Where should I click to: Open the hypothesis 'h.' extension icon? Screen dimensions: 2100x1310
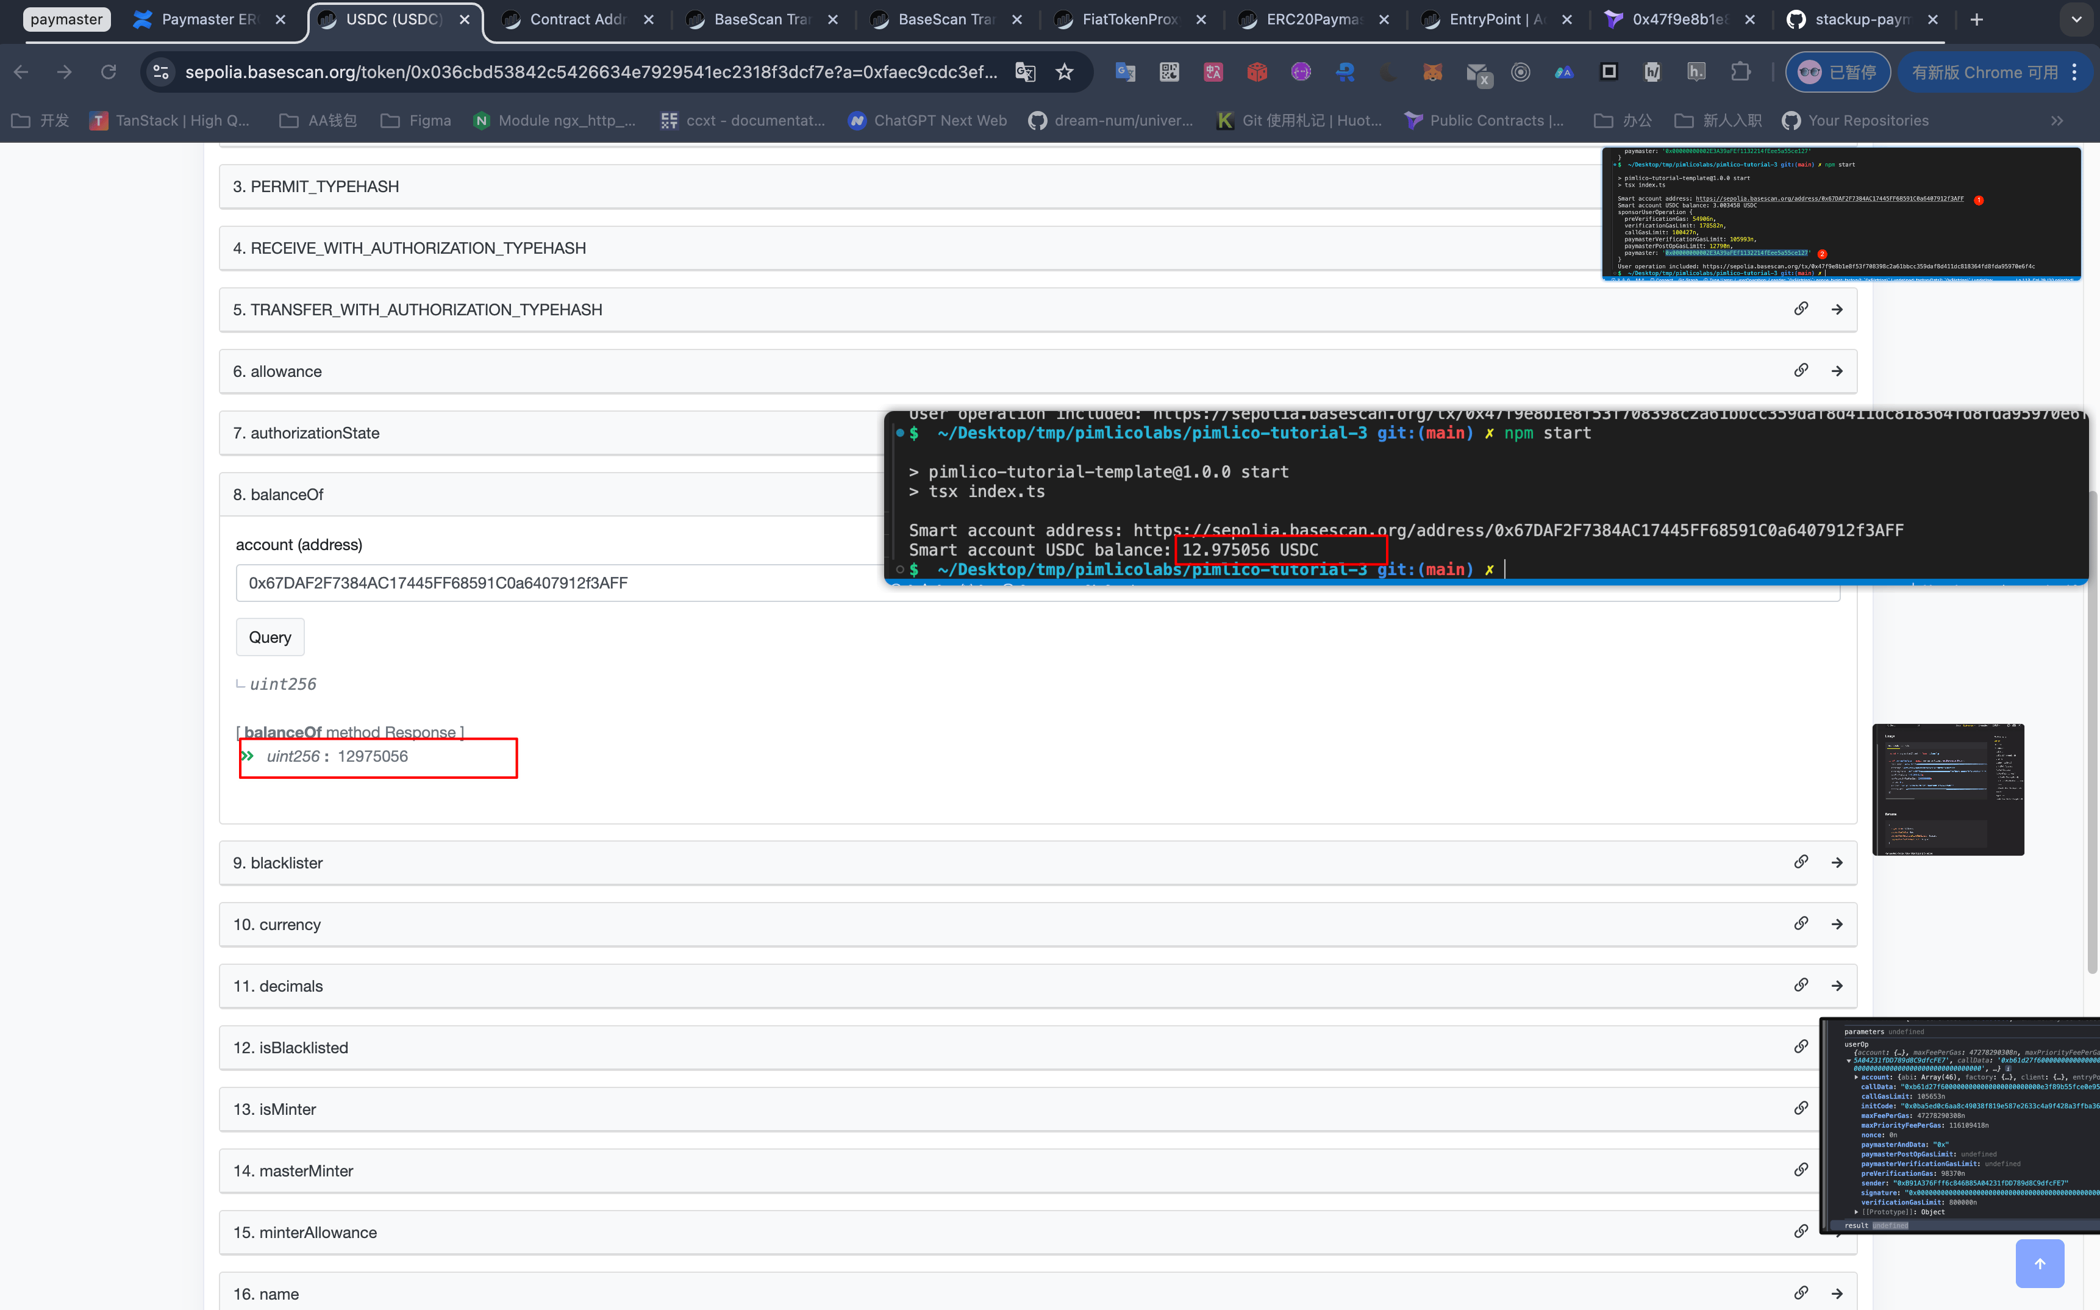[x=1696, y=72]
